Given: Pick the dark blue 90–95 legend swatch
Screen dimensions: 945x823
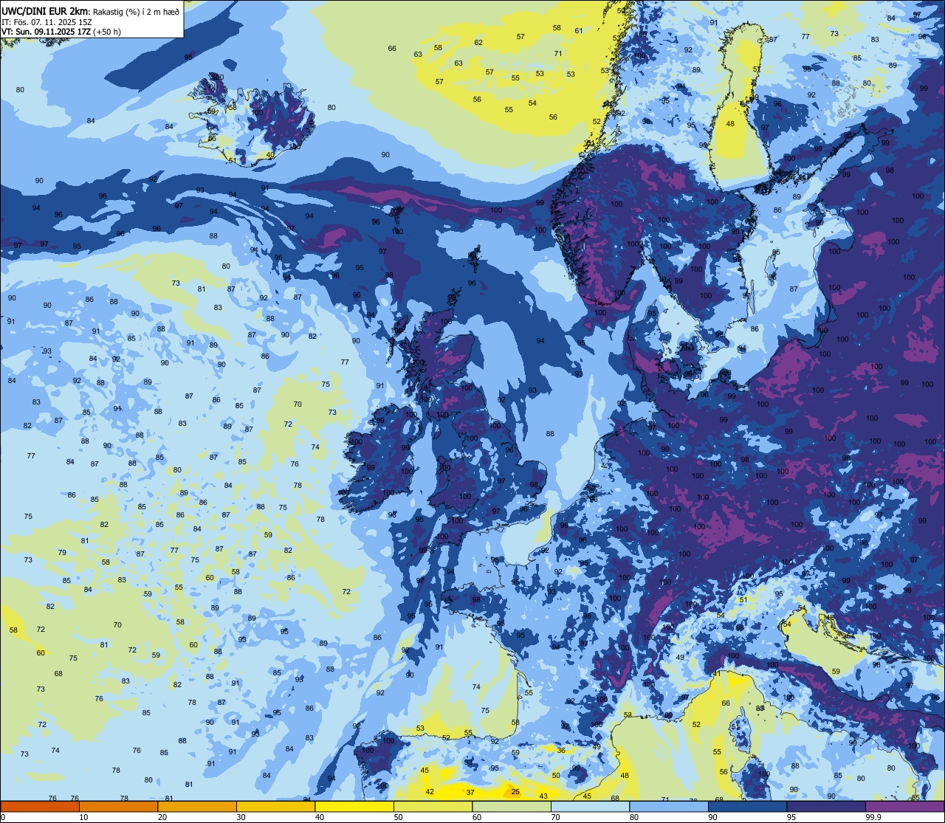Looking at the screenshot, I should pyautogui.click(x=747, y=806).
